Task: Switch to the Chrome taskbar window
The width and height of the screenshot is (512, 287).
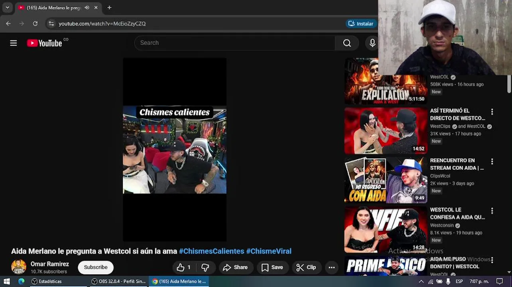Action: [179, 281]
